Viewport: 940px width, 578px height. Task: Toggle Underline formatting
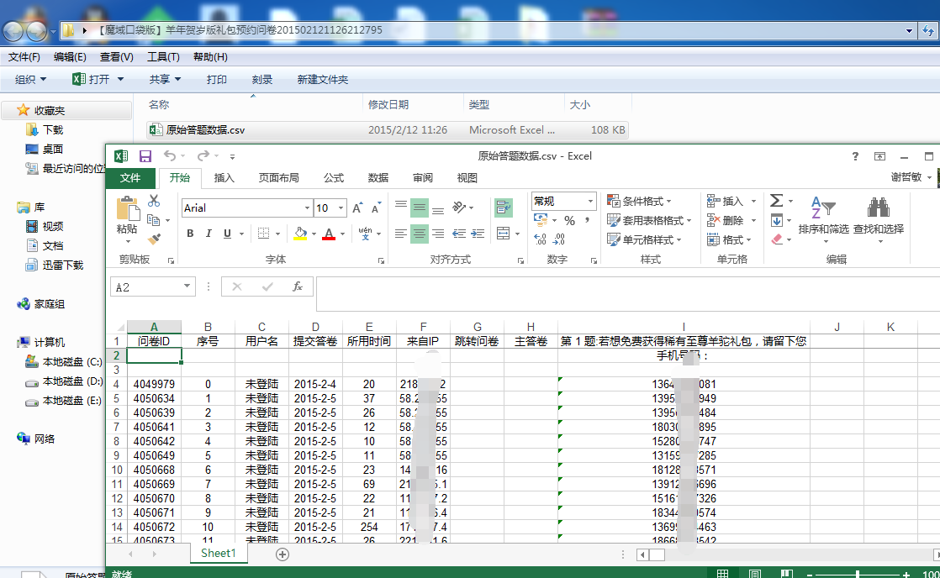pyautogui.click(x=227, y=234)
